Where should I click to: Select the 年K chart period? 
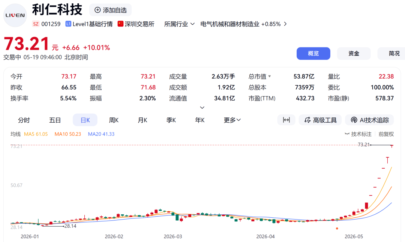tap(199, 120)
